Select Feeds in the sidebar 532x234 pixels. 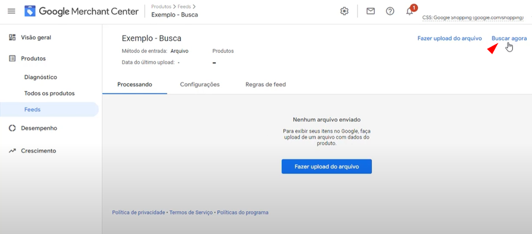(33, 109)
